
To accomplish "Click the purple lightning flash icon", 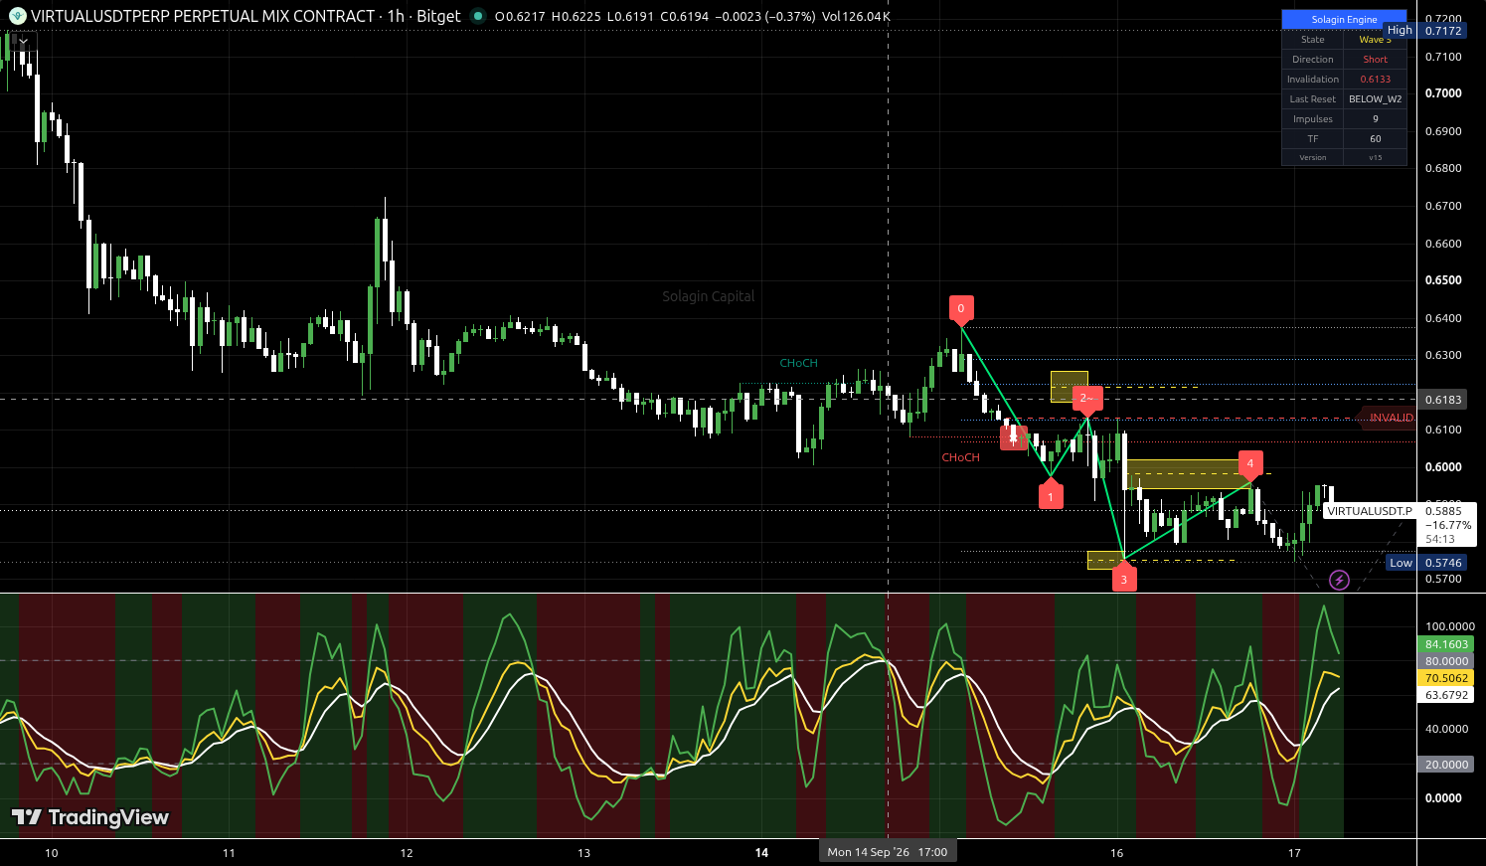I will pos(1339,580).
